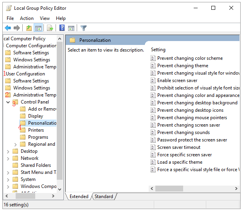The height and width of the screenshot is (211, 243).
Task: Select Prevent changing mouse pointers setting
Action: tap(192, 118)
